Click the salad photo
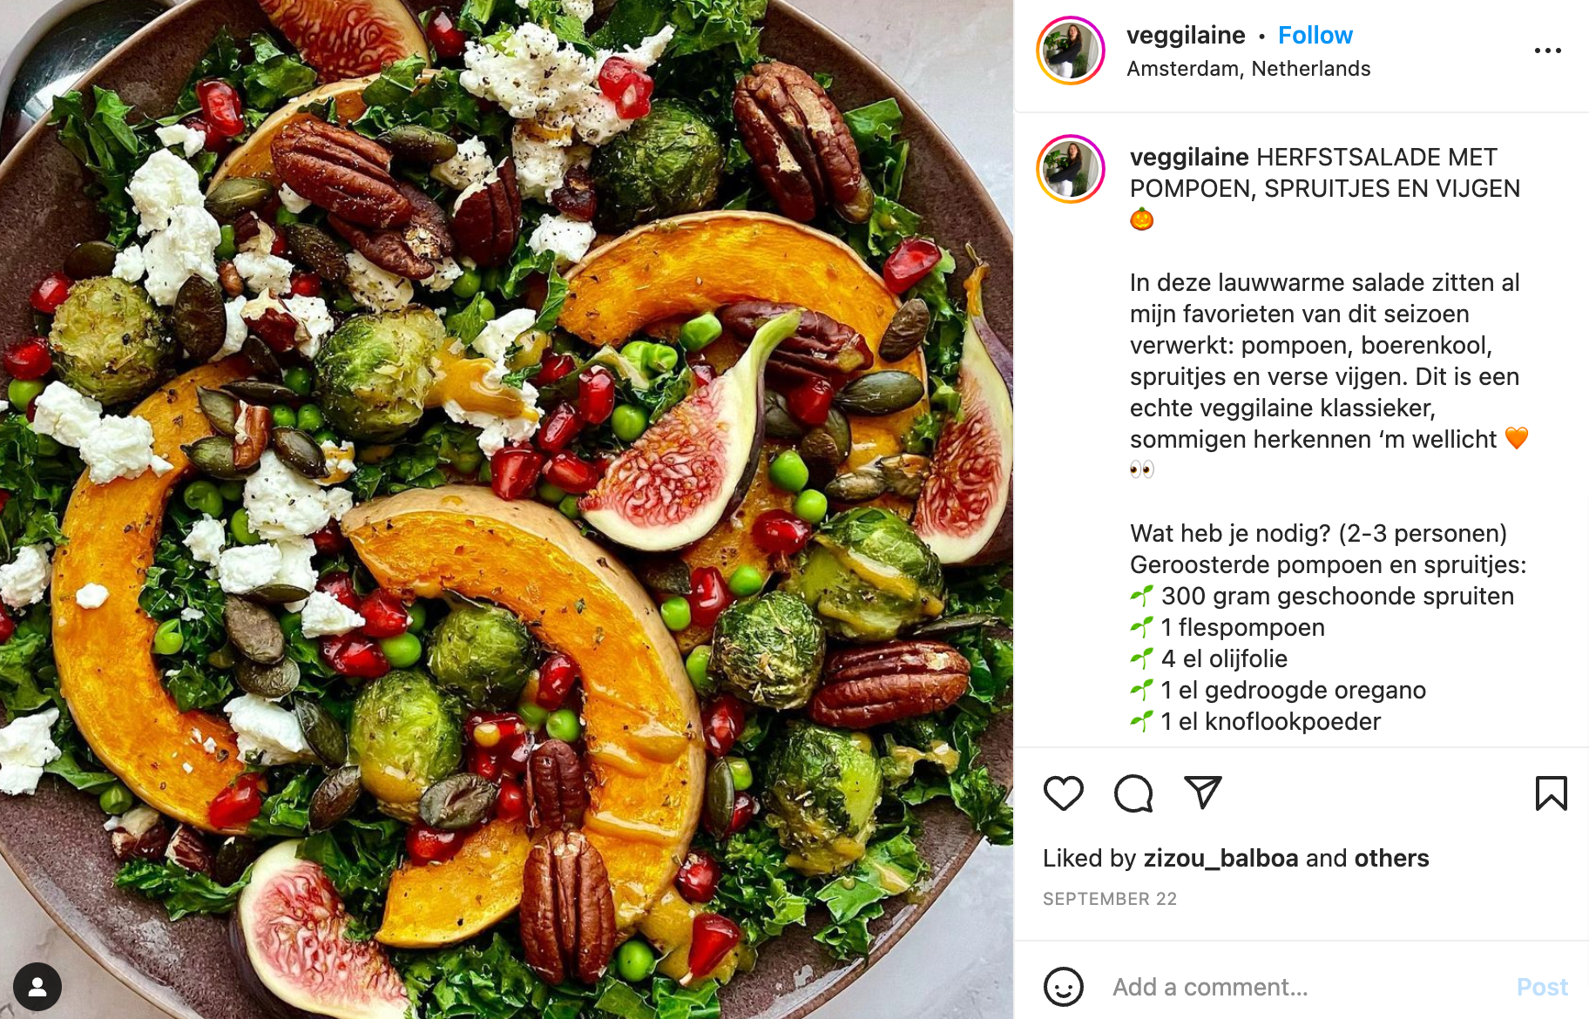This screenshot has width=1589, height=1019. 506,509
